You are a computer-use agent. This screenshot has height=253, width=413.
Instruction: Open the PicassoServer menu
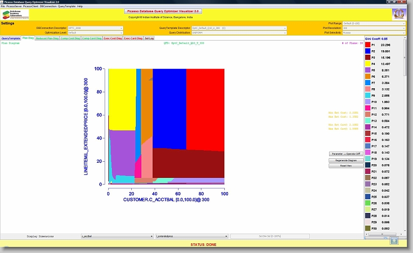[x=14, y=6]
